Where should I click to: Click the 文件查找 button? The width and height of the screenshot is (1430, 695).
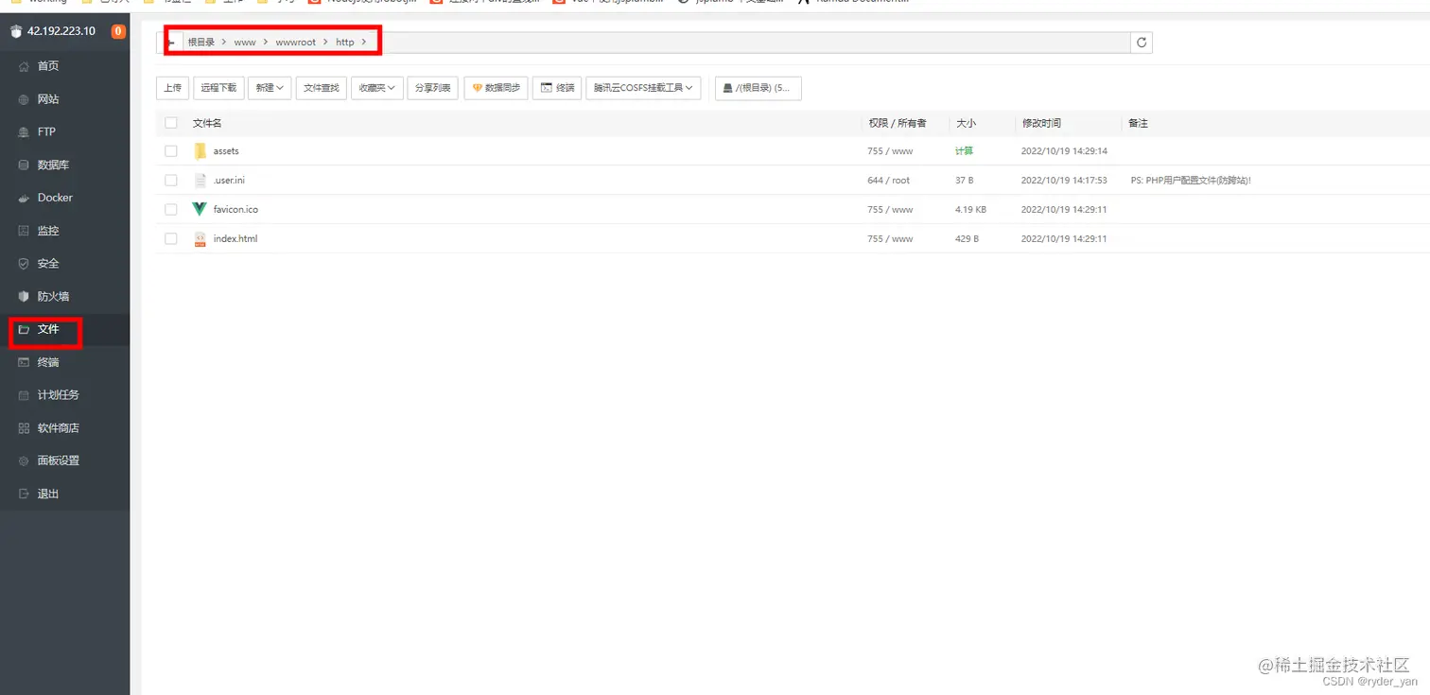[322, 88]
